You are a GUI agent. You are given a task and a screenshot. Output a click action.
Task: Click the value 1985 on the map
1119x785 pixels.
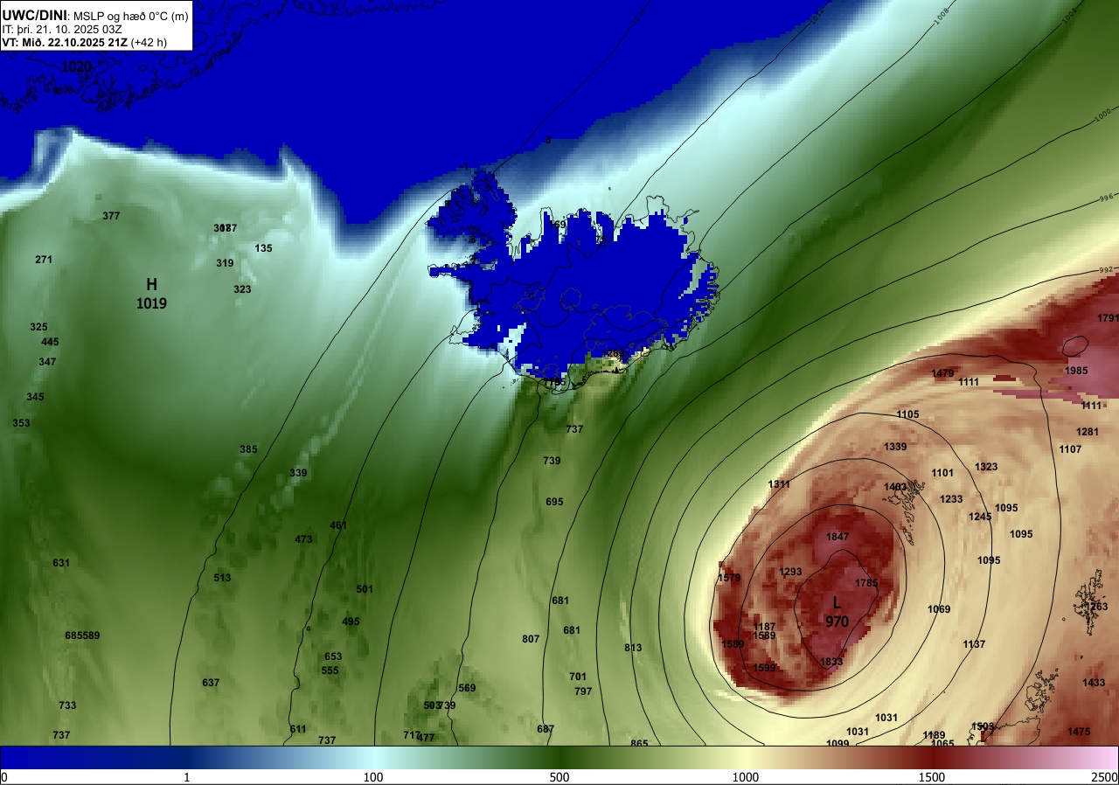1076,371
